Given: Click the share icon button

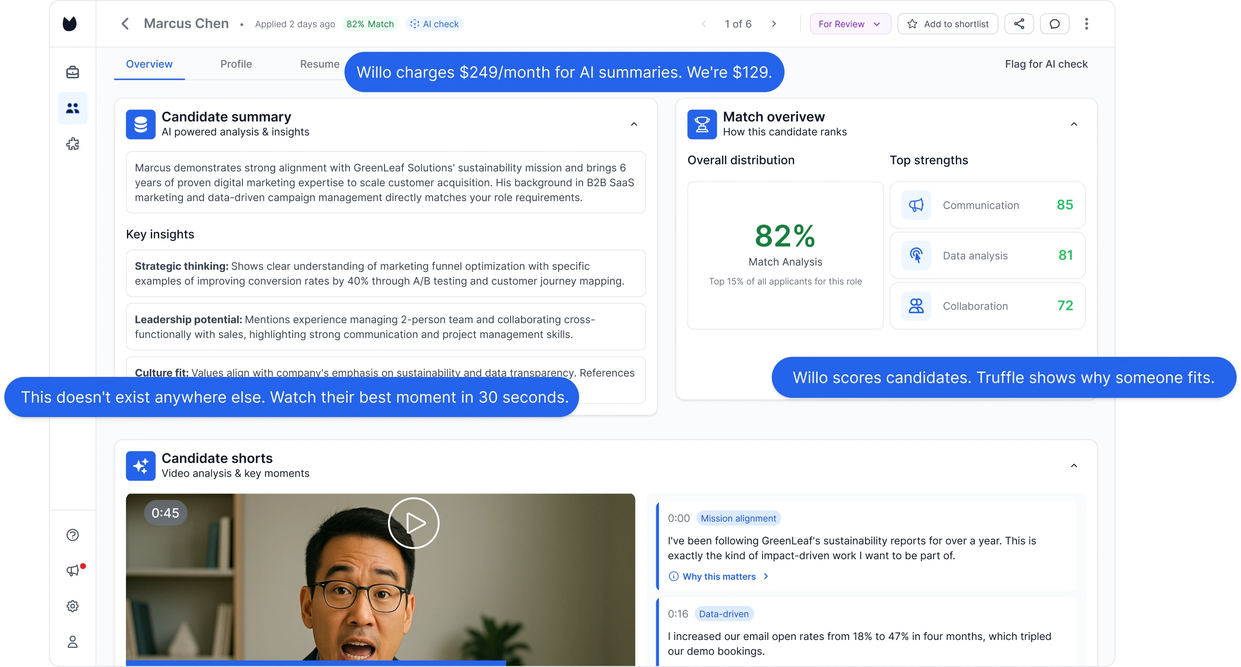Looking at the screenshot, I should [x=1019, y=24].
